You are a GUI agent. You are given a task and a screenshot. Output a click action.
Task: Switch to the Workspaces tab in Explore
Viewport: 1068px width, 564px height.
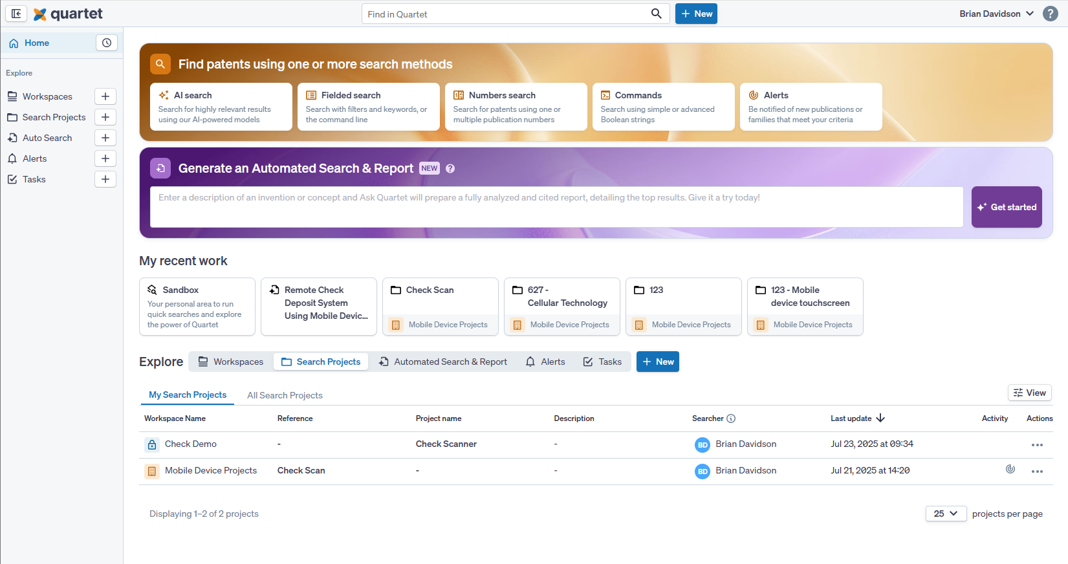[231, 362]
